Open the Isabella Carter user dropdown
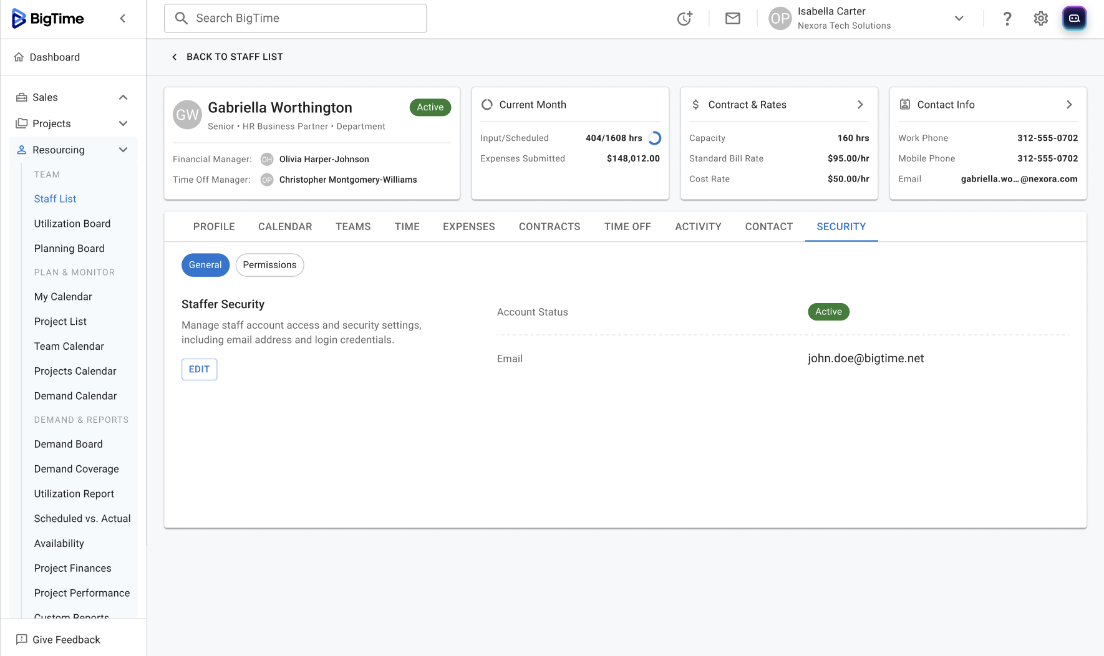The image size is (1104, 656). click(x=959, y=19)
